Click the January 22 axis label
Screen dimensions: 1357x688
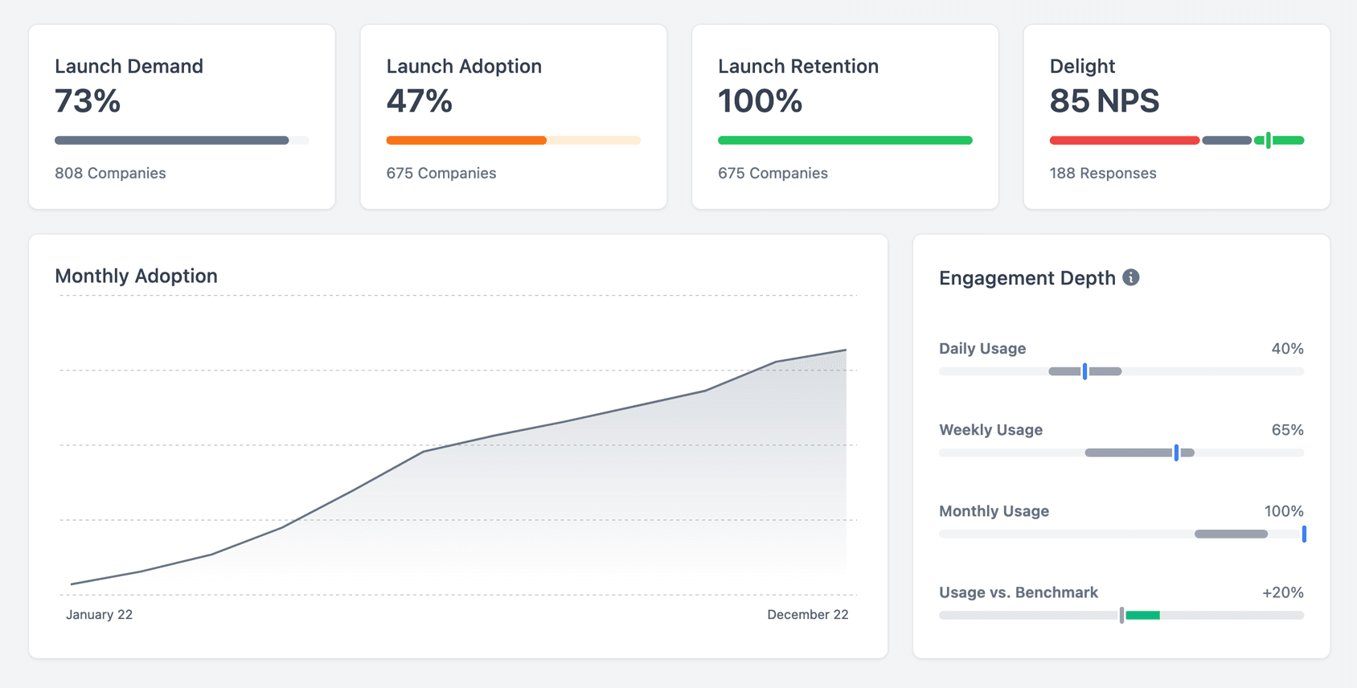coord(99,615)
